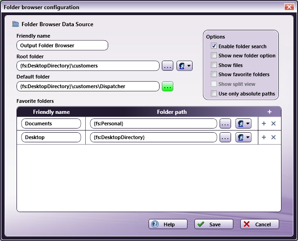298x241 pixels.
Task: Edit the 'Desktop' friendly name field
Action: (x=51, y=137)
